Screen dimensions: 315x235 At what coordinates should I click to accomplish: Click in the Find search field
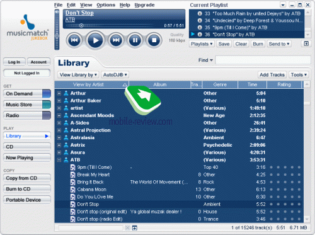pyautogui.click(x=263, y=60)
